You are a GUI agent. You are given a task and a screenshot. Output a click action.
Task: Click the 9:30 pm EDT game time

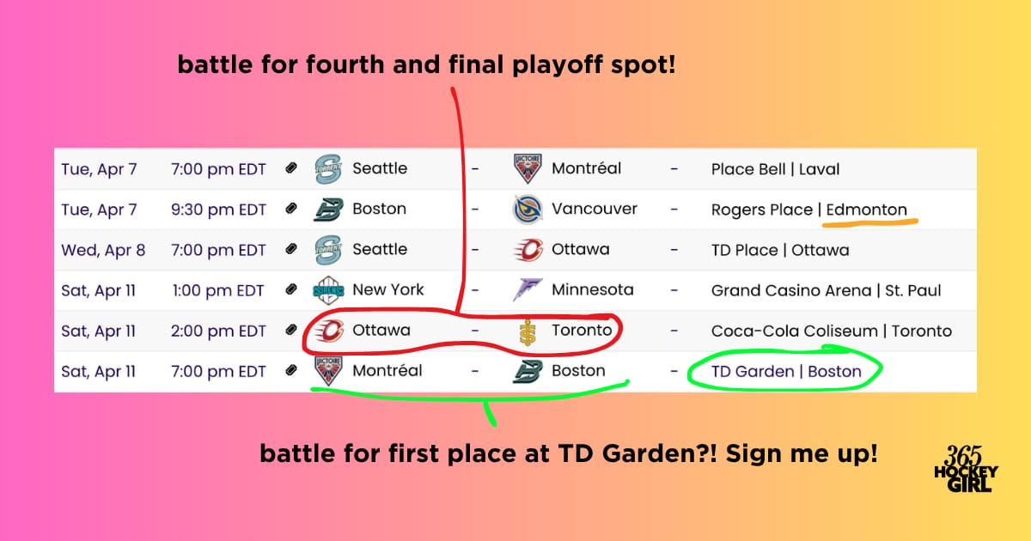218,210
